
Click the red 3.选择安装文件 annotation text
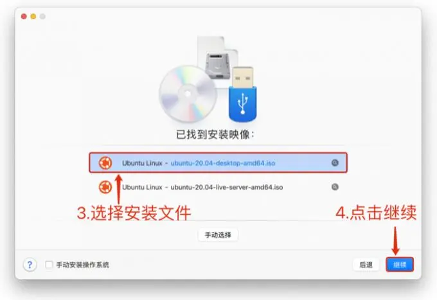pyautogui.click(x=134, y=213)
